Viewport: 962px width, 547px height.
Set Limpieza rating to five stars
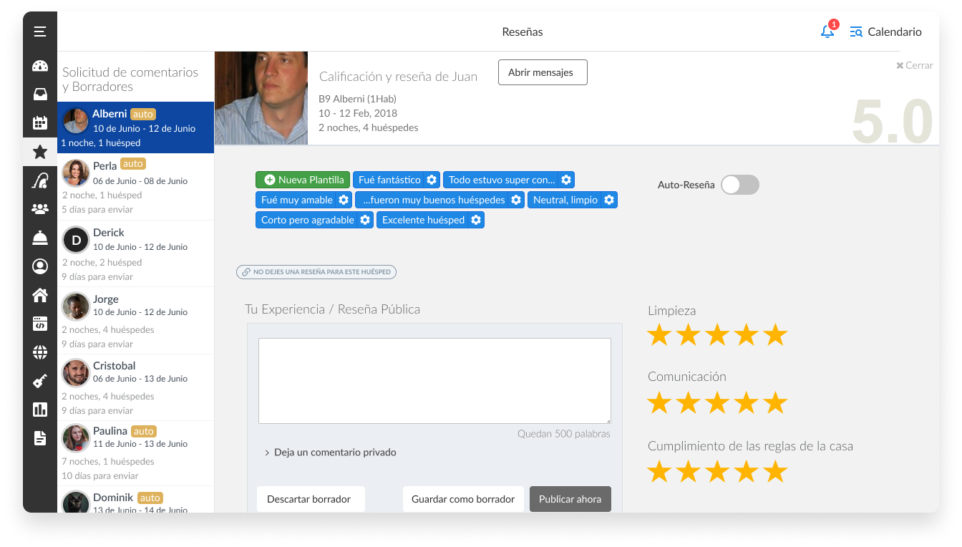(x=775, y=335)
